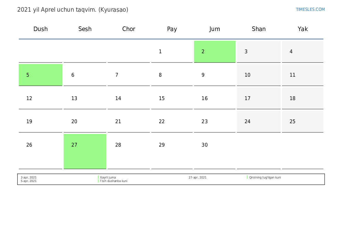342x242 pixels.
Task: Click Saturday date 24
Action: [259, 121]
